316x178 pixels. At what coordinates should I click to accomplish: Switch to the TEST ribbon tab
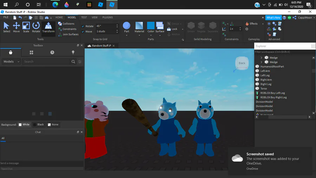click(84, 17)
